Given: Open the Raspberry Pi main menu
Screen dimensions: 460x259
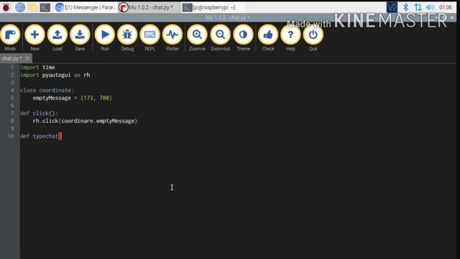Looking at the screenshot, I should 6,7.
